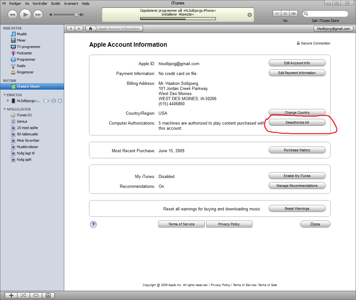Open the Vis menu
Image resolution: width=356 pixels, height=300 pixels.
[x=27, y=3]
